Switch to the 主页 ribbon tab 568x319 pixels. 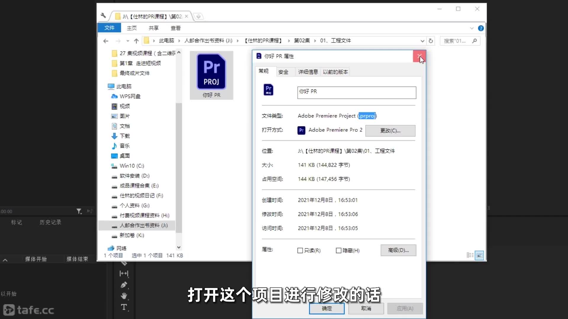[132, 28]
